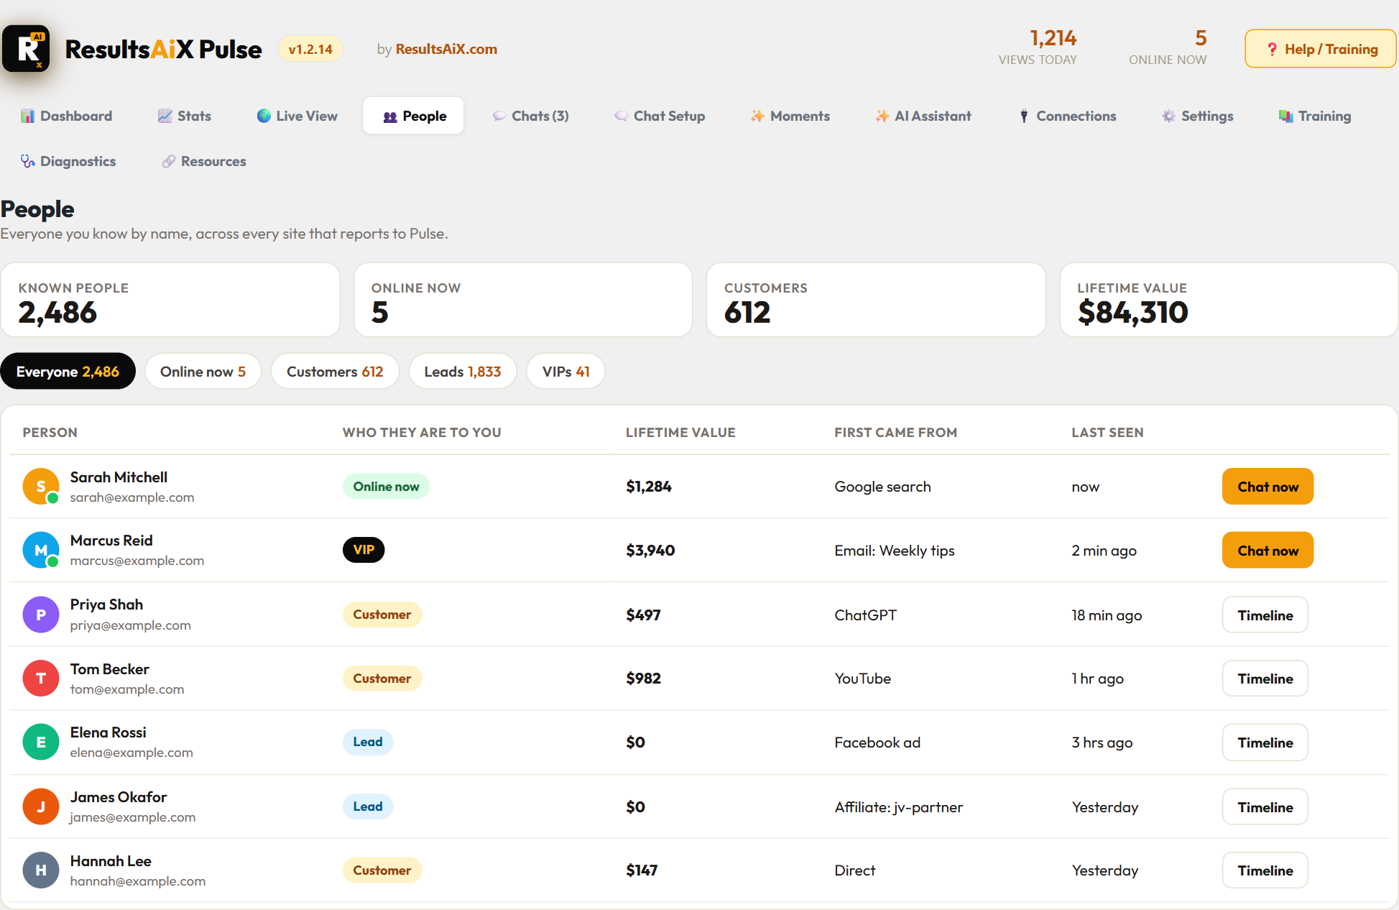Click the VIP badge for Marcus Reid
Screen dimensions: 1399x910
tap(364, 550)
